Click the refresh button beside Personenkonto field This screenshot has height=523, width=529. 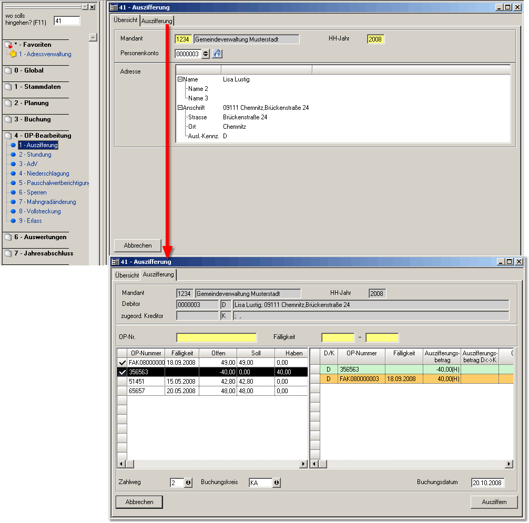[x=206, y=54]
